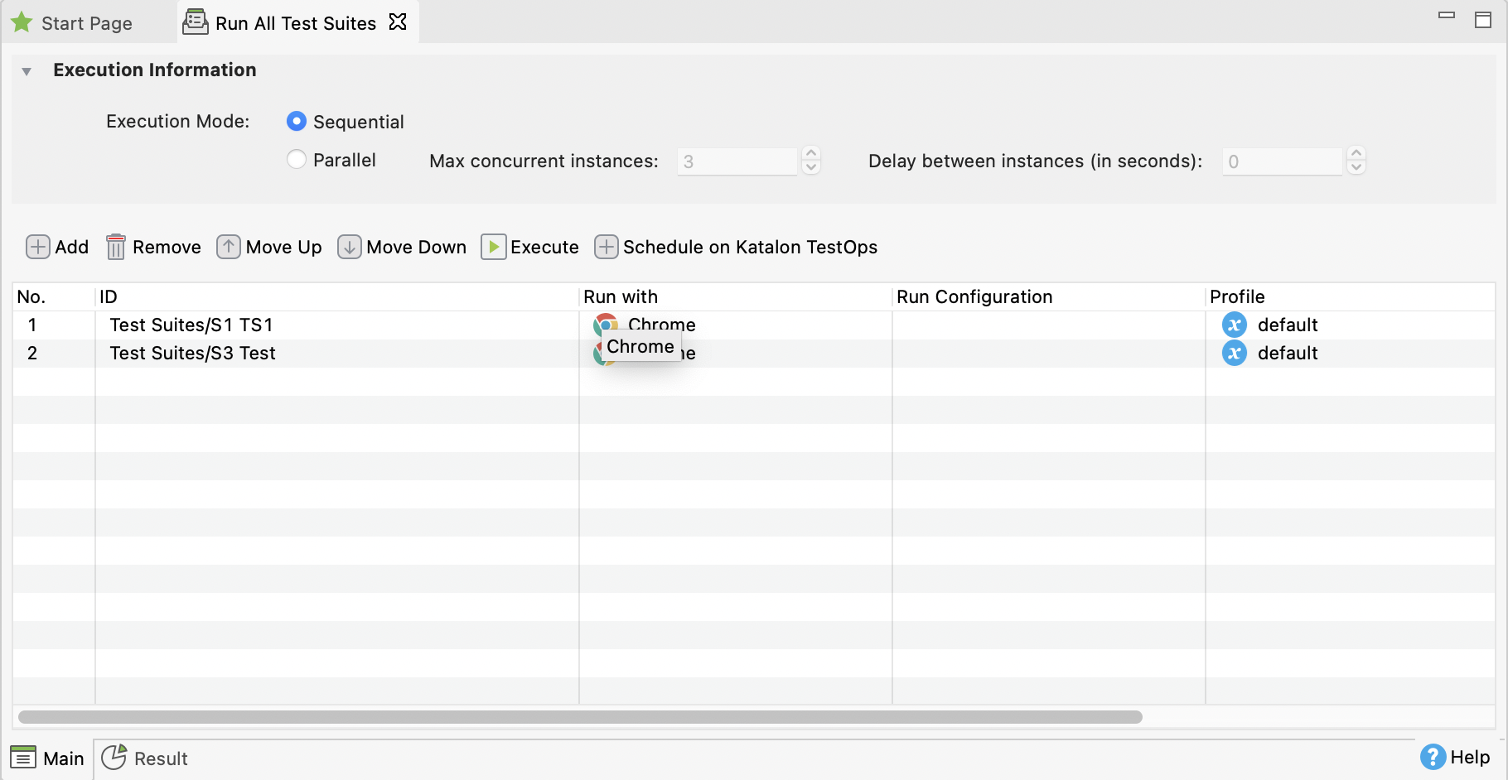Open Help via question mark icon
This screenshot has height=780, width=1508.
tap(1433, 757)
